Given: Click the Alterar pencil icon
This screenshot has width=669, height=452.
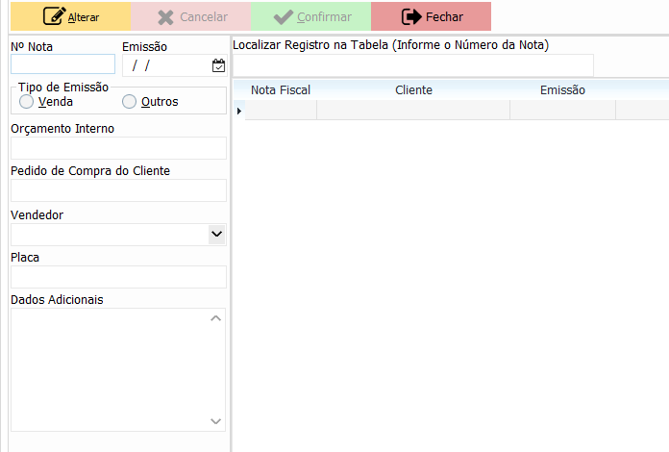Looking at the screenshot, I should pos(54,16).
